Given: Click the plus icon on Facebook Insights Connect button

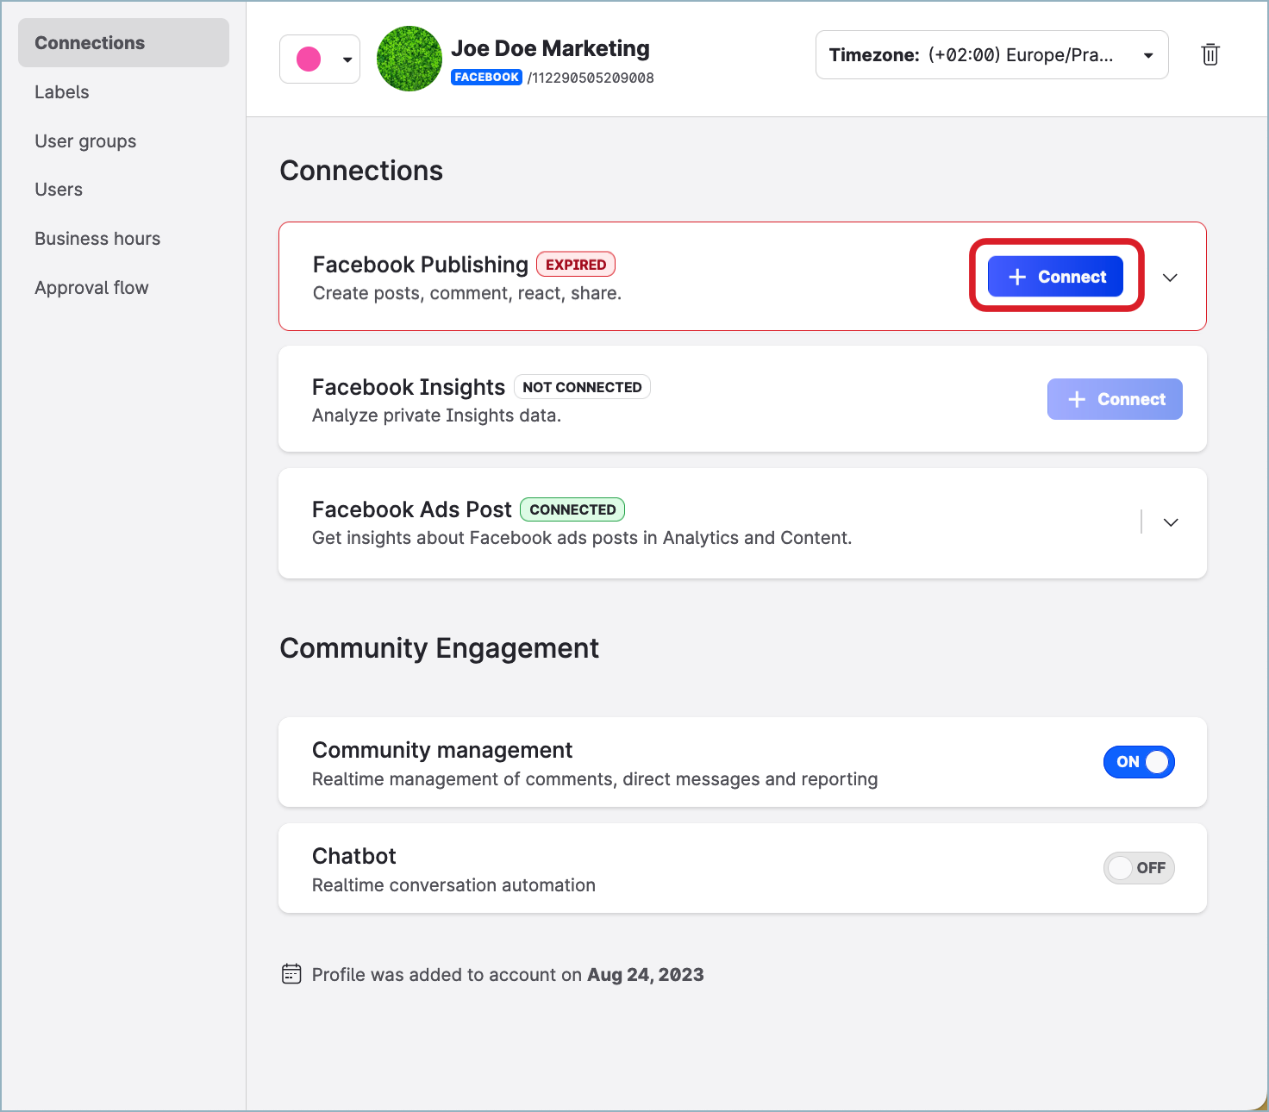Looking at the screenshot, I should pyautogui.click(x=1077, y=399).
